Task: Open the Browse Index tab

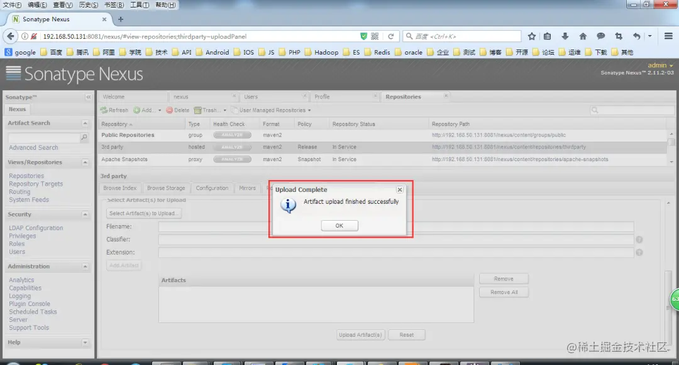Action: 120,188
